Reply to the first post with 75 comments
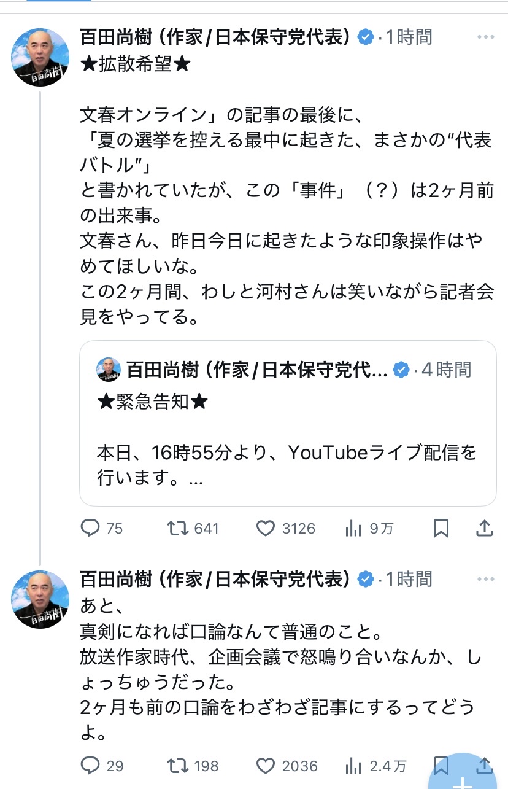 (x=91, y=528)
